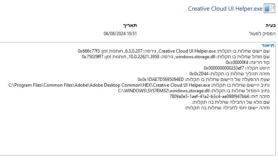Viewport: 278px width, 160px height.
Task: Click the שם מלא של החבילה line
Action: (231, 102)
